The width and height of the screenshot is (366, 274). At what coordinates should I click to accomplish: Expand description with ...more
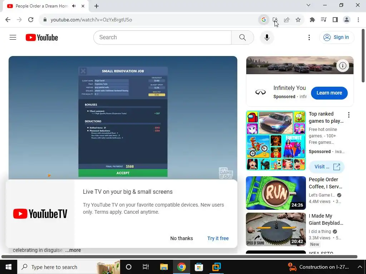click(73, 250)
